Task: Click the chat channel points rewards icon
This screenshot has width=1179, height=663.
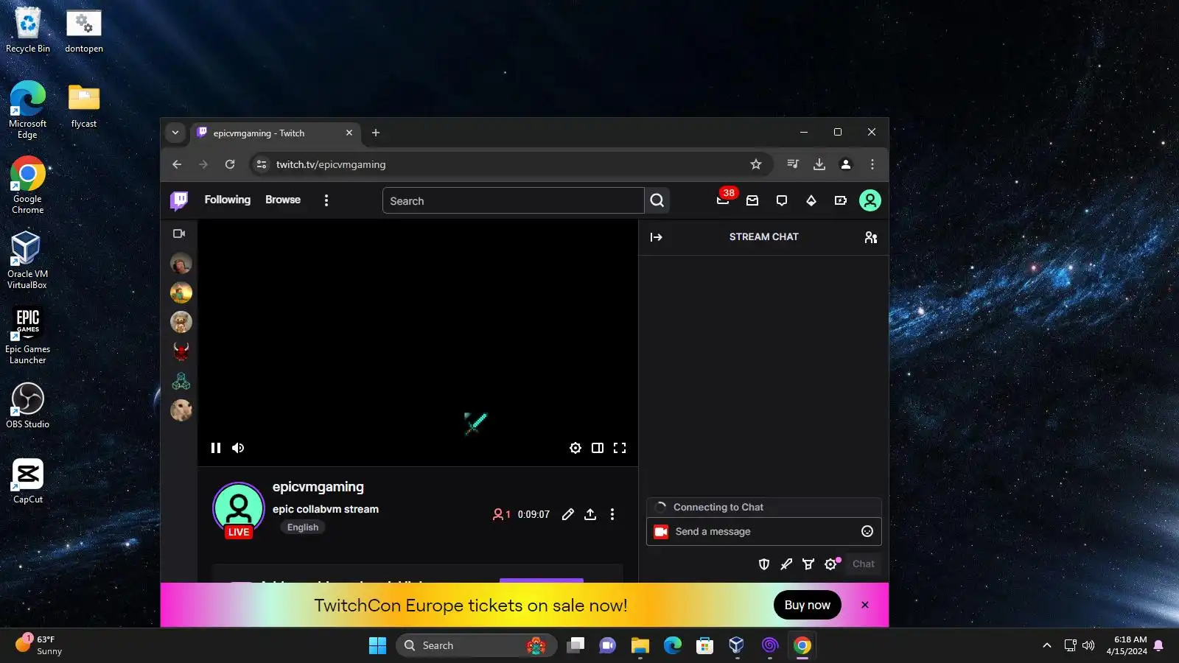Action: click(x=808, y=564)
